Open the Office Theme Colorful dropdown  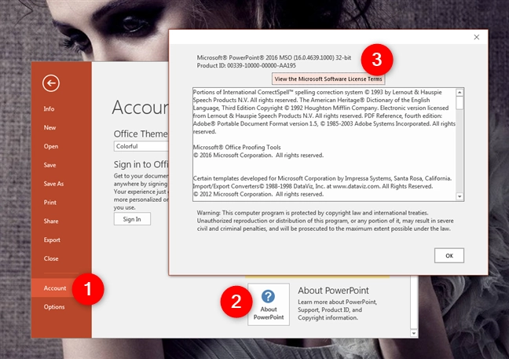[x=141, y=146]
